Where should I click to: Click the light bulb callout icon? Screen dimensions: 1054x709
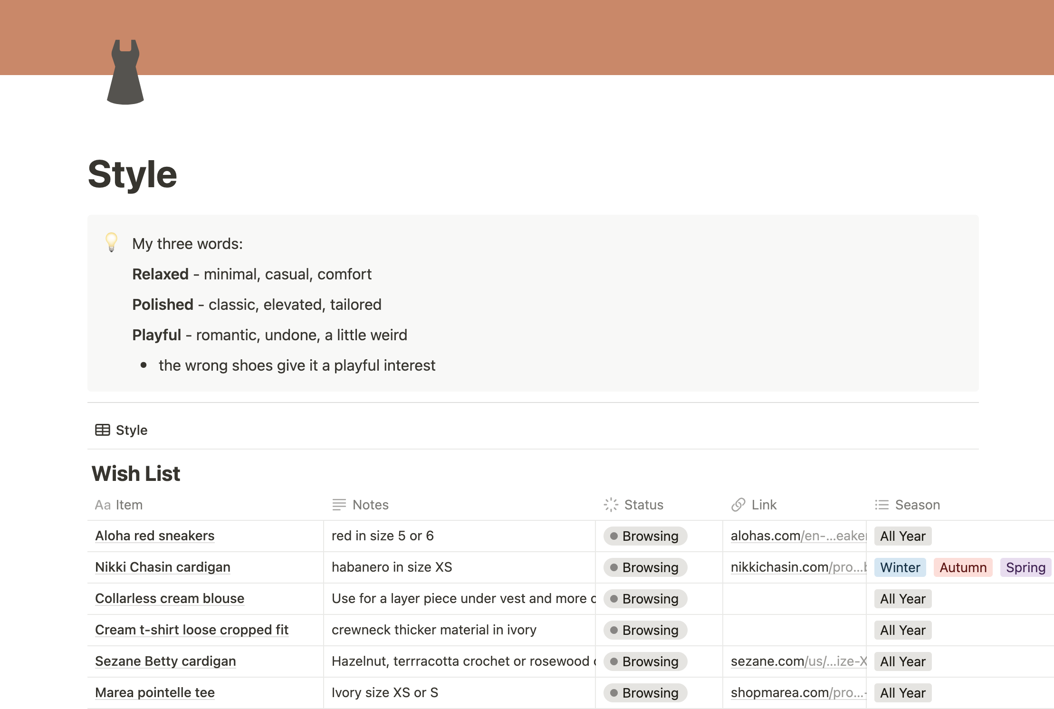coord(111,242)
